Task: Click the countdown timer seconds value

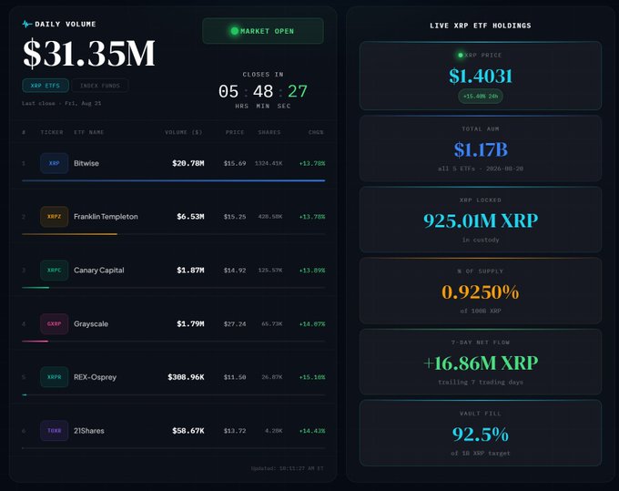Action: point(298,92)
